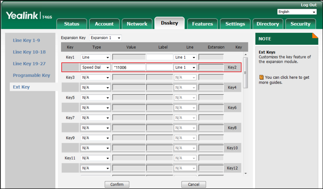Click the Key2 Extension field
Image resolution: width=323 pixels, height=189 pixels.
(x=211, y=67)
